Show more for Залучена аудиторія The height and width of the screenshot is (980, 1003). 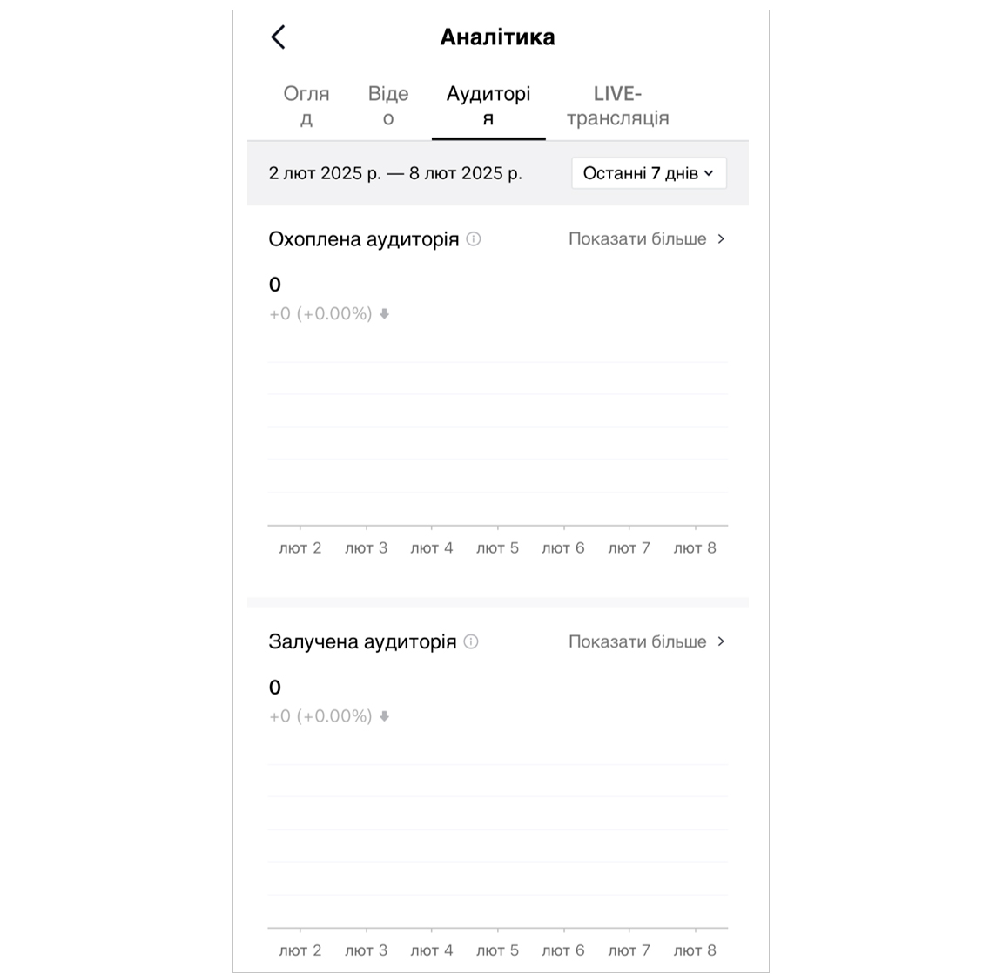coord(637,641)
